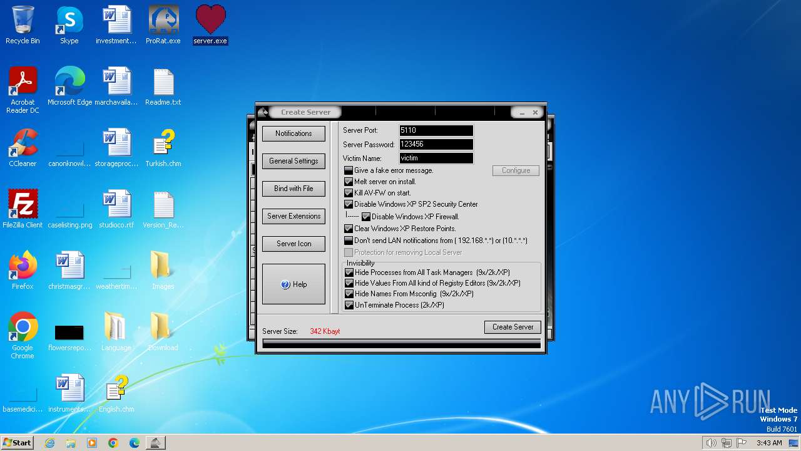Open the Download folder

(163, 332)
